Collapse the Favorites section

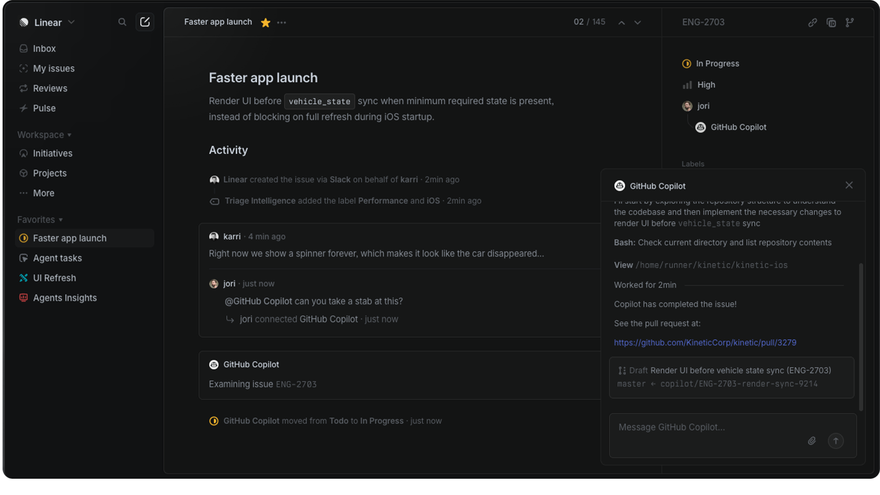[x=40, y=220]
